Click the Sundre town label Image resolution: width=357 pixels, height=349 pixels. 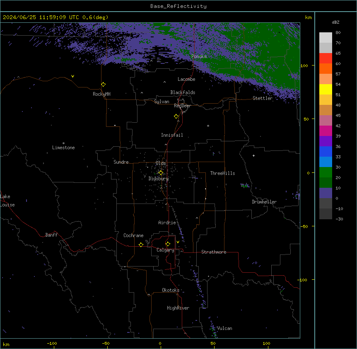point(121,162)
